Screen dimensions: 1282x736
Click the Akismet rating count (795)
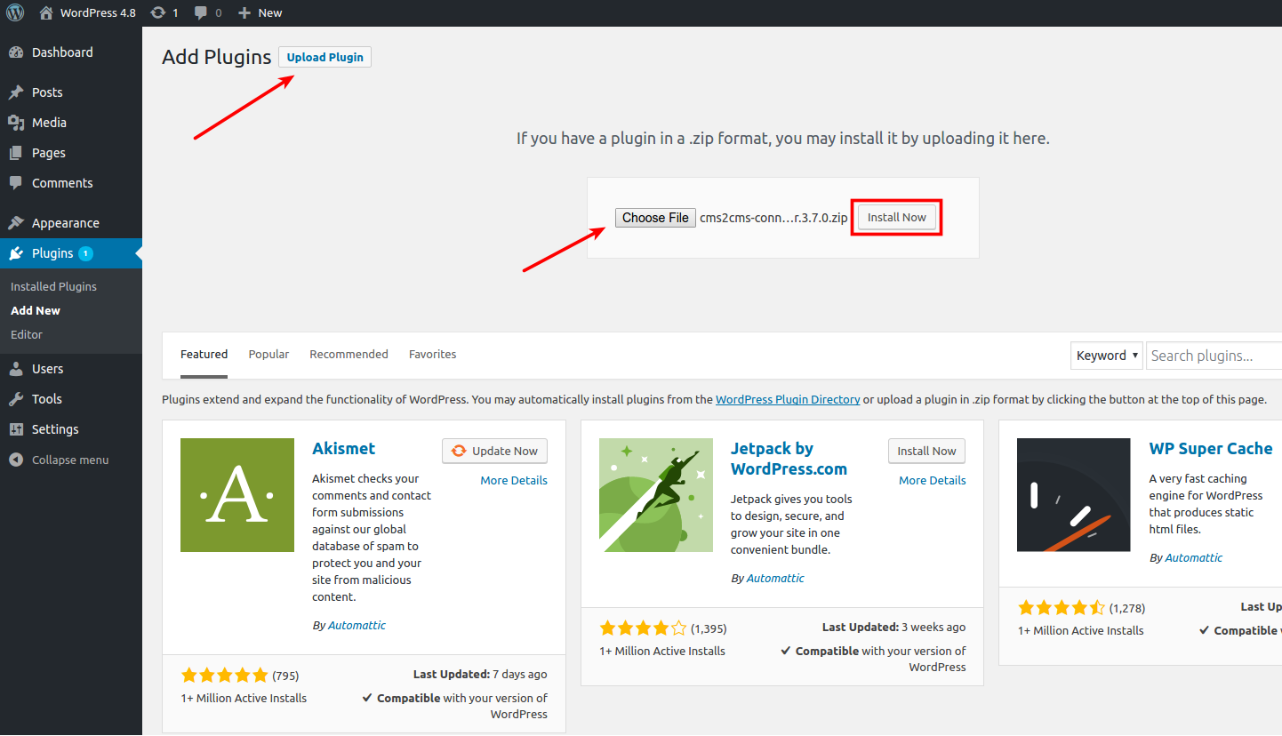click(x=285, y=675)
